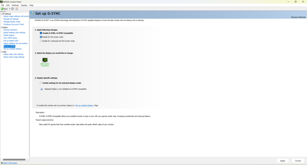Open Adjust video image settings
Viewport: 307px width, 165px height.
14,57
